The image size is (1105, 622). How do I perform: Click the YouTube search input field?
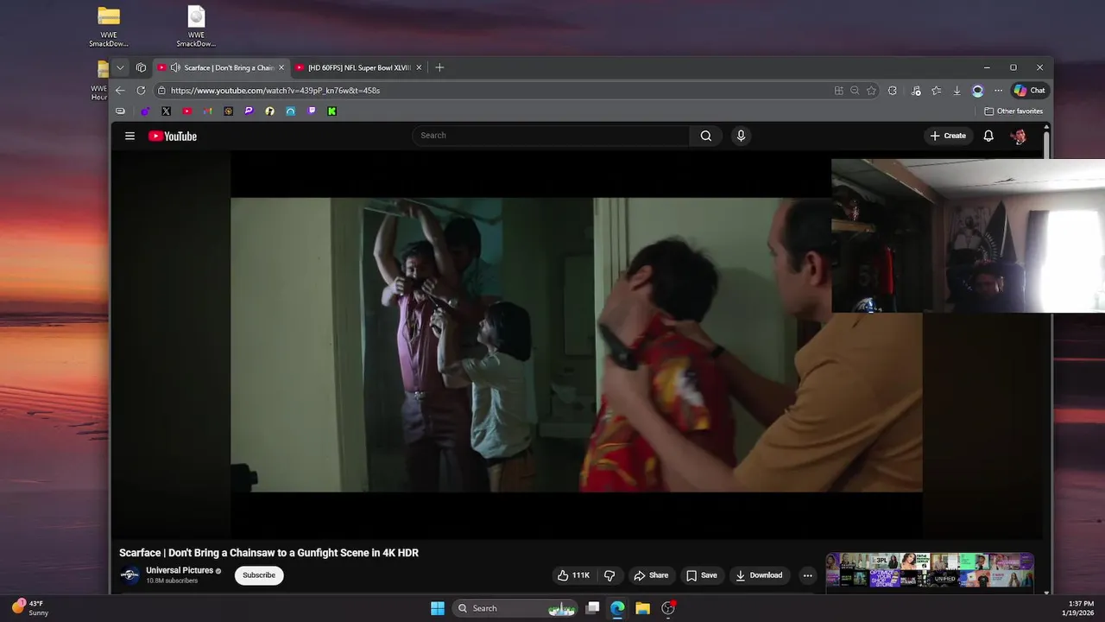(551, 136)
